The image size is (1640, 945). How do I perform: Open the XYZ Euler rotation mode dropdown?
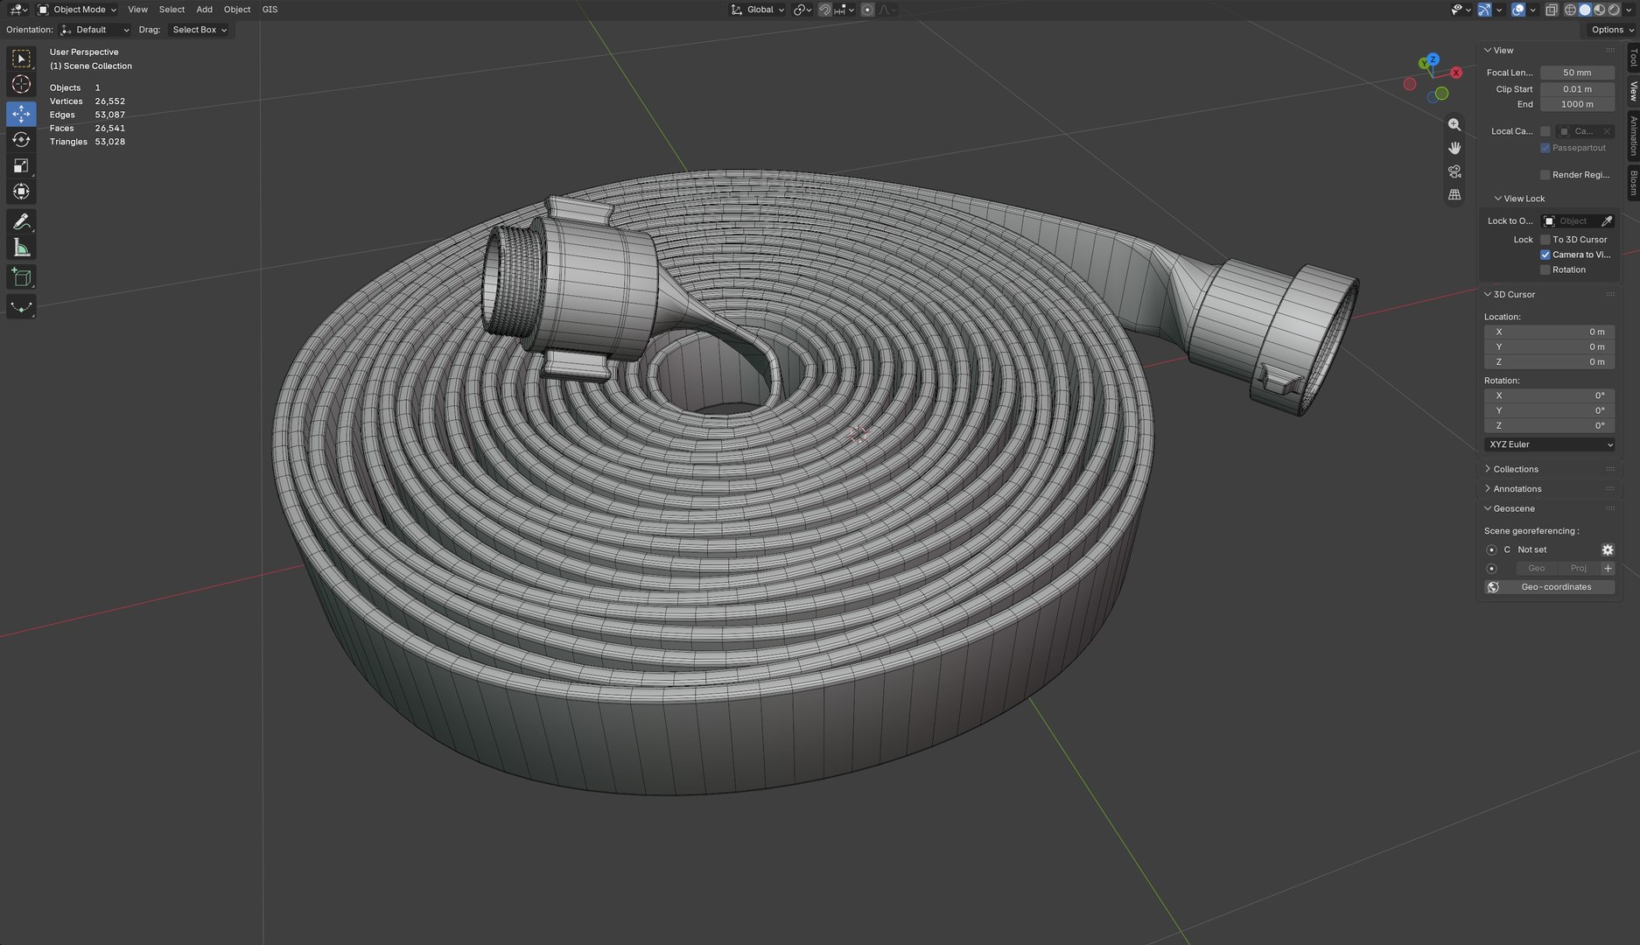1550,444
